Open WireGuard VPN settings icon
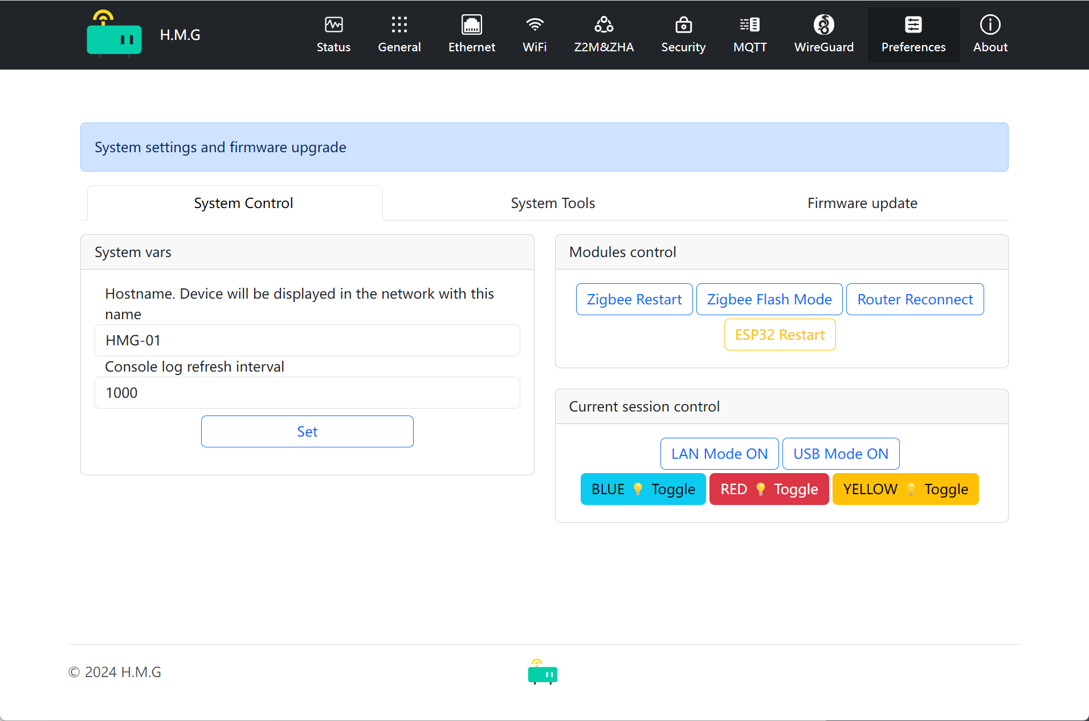This screenshot has width=1089, height=721. tap(823, 25)
